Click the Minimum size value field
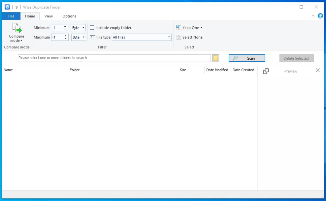326x201 pixels. tap(57, 28)
